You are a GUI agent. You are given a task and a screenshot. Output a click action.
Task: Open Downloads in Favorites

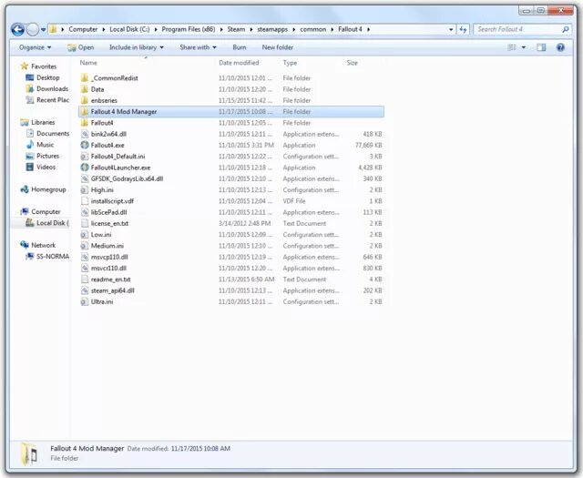coord(46,89)
